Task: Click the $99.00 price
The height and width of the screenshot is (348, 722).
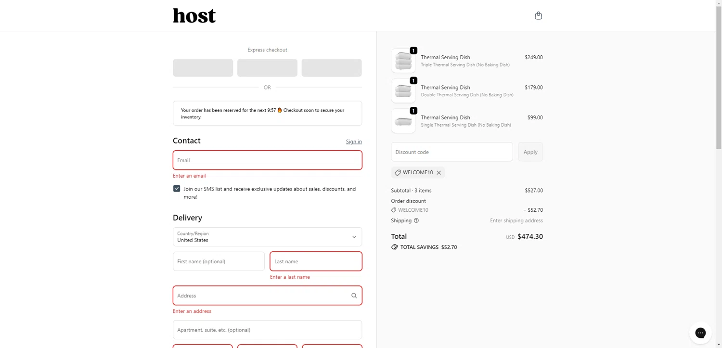Action: tap(535, 117)
